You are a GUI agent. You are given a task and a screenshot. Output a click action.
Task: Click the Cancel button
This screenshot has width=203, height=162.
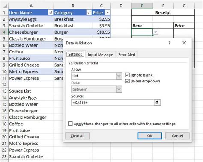177,136
